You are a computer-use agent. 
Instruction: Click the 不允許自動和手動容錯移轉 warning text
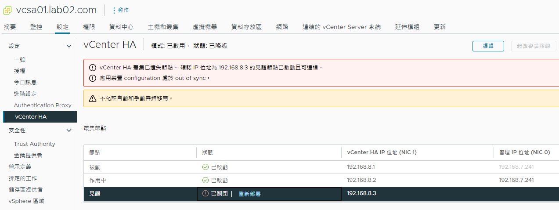pos(136,98)
